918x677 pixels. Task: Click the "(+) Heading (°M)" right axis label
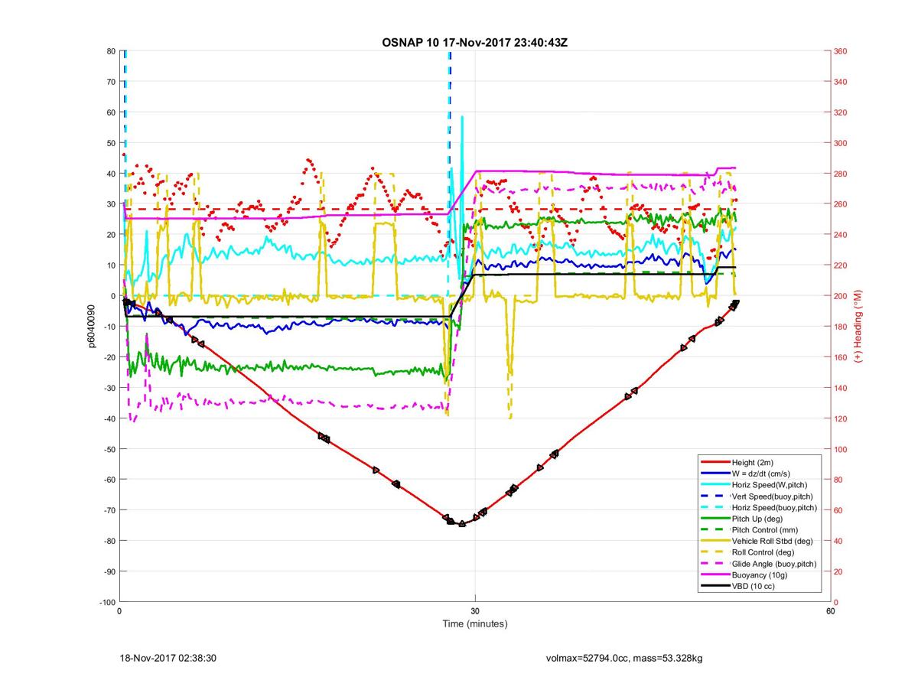858,327
